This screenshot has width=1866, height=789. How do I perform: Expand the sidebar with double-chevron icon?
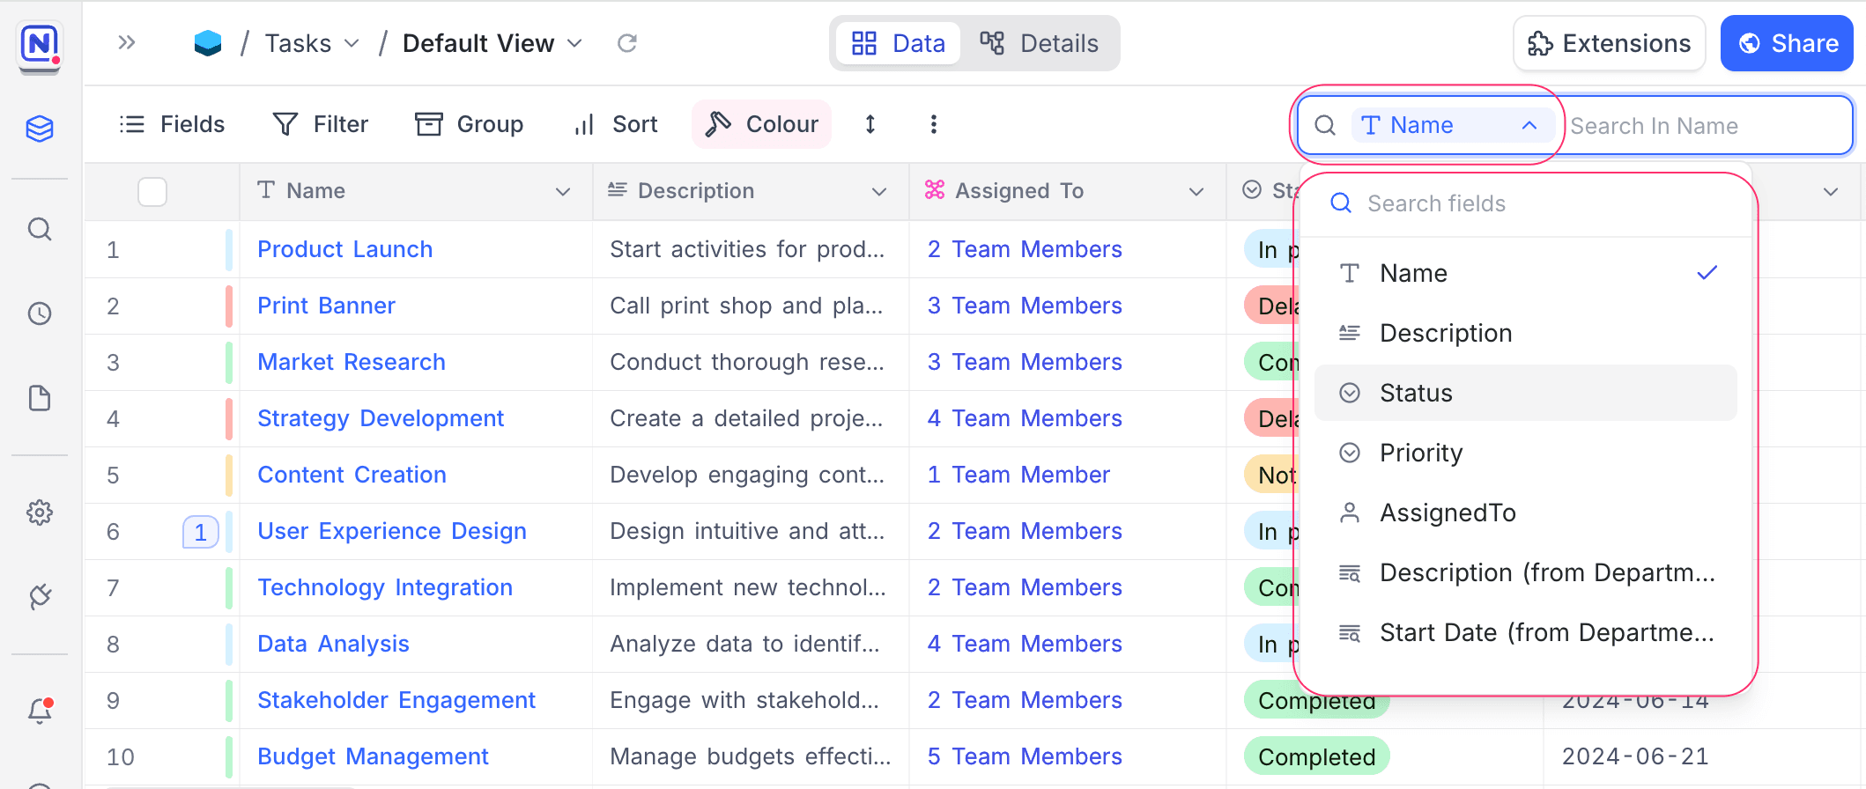(127, 42)
